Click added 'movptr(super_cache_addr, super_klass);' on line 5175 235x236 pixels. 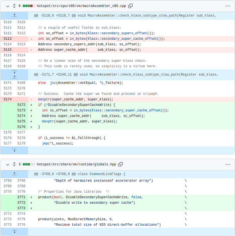point(80,121)
